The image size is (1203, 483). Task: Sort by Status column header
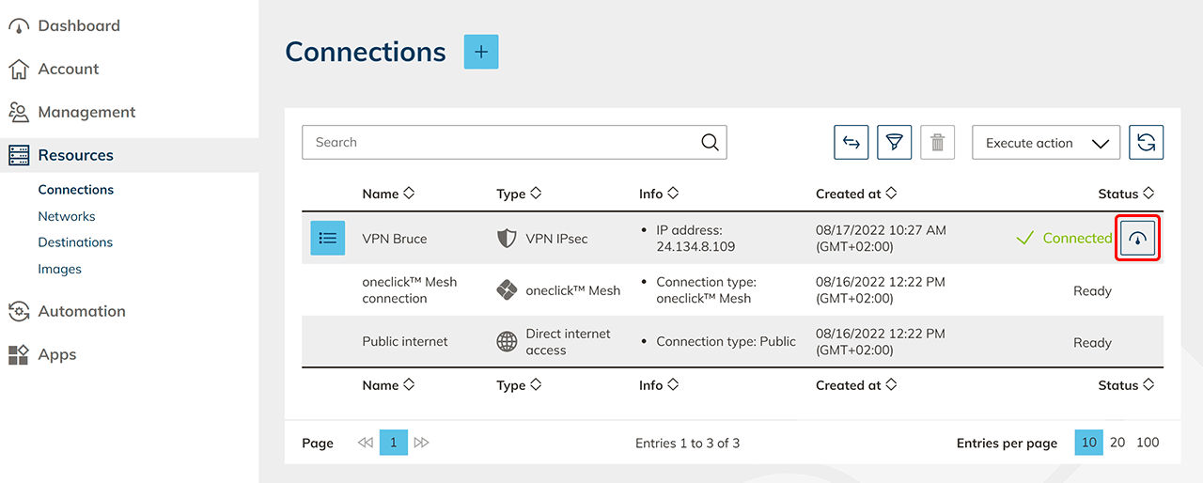coord(1125,194)
